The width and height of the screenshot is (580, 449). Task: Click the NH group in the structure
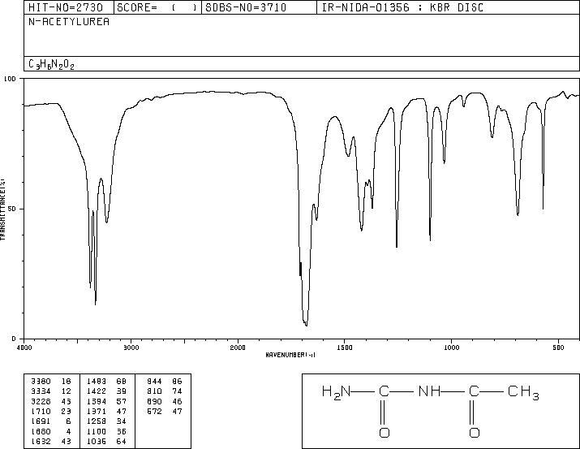(x=429, y=391)
